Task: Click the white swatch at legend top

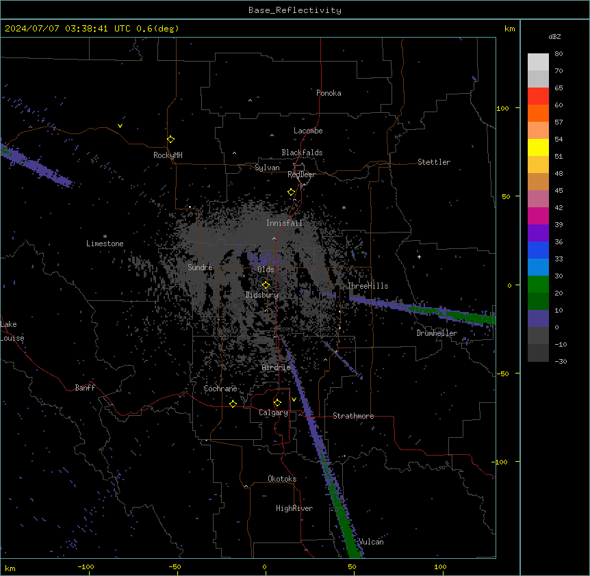Action: (538, 62)
